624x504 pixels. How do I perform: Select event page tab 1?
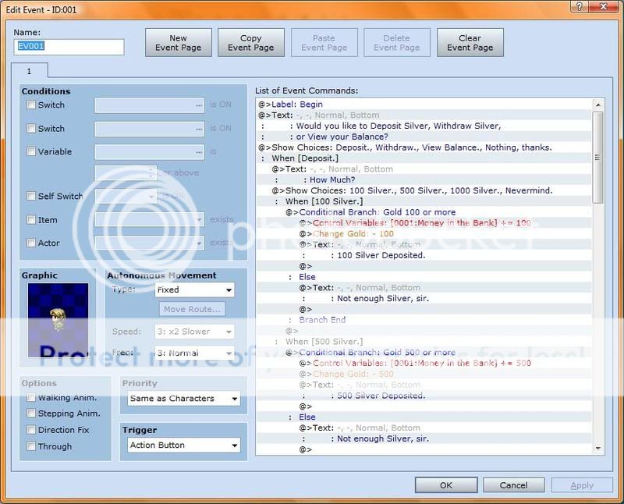click(30, 71)
